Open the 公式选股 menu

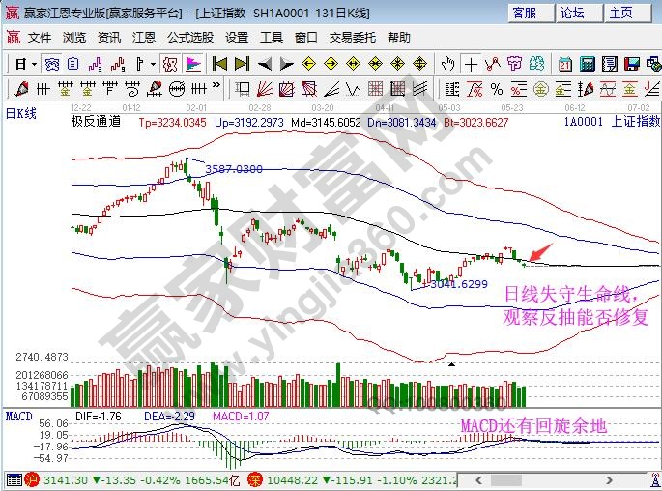pyautogui.click(x=190, y=38)
